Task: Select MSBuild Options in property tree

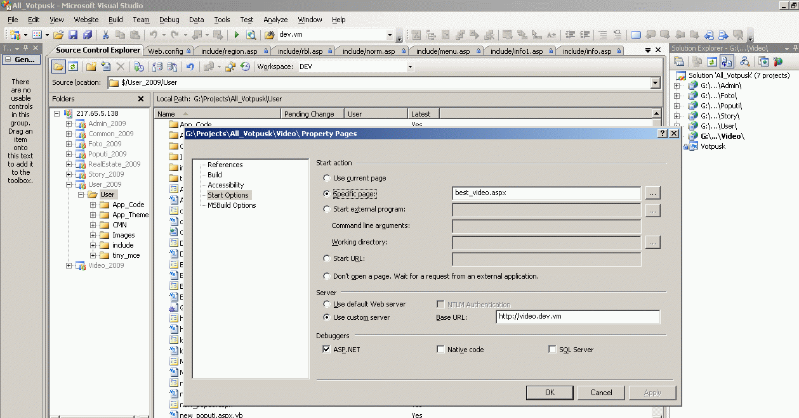Action: point(232,205)
